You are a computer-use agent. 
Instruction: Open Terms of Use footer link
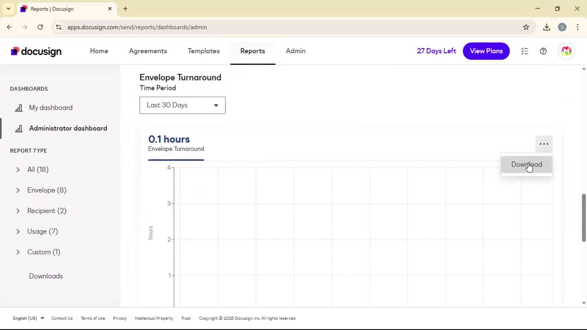(x=93, y=318)
